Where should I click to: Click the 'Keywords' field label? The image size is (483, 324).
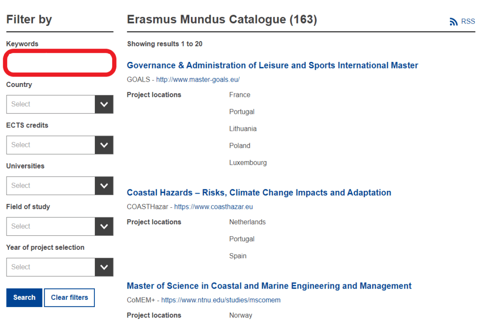[x=22, y=44]
